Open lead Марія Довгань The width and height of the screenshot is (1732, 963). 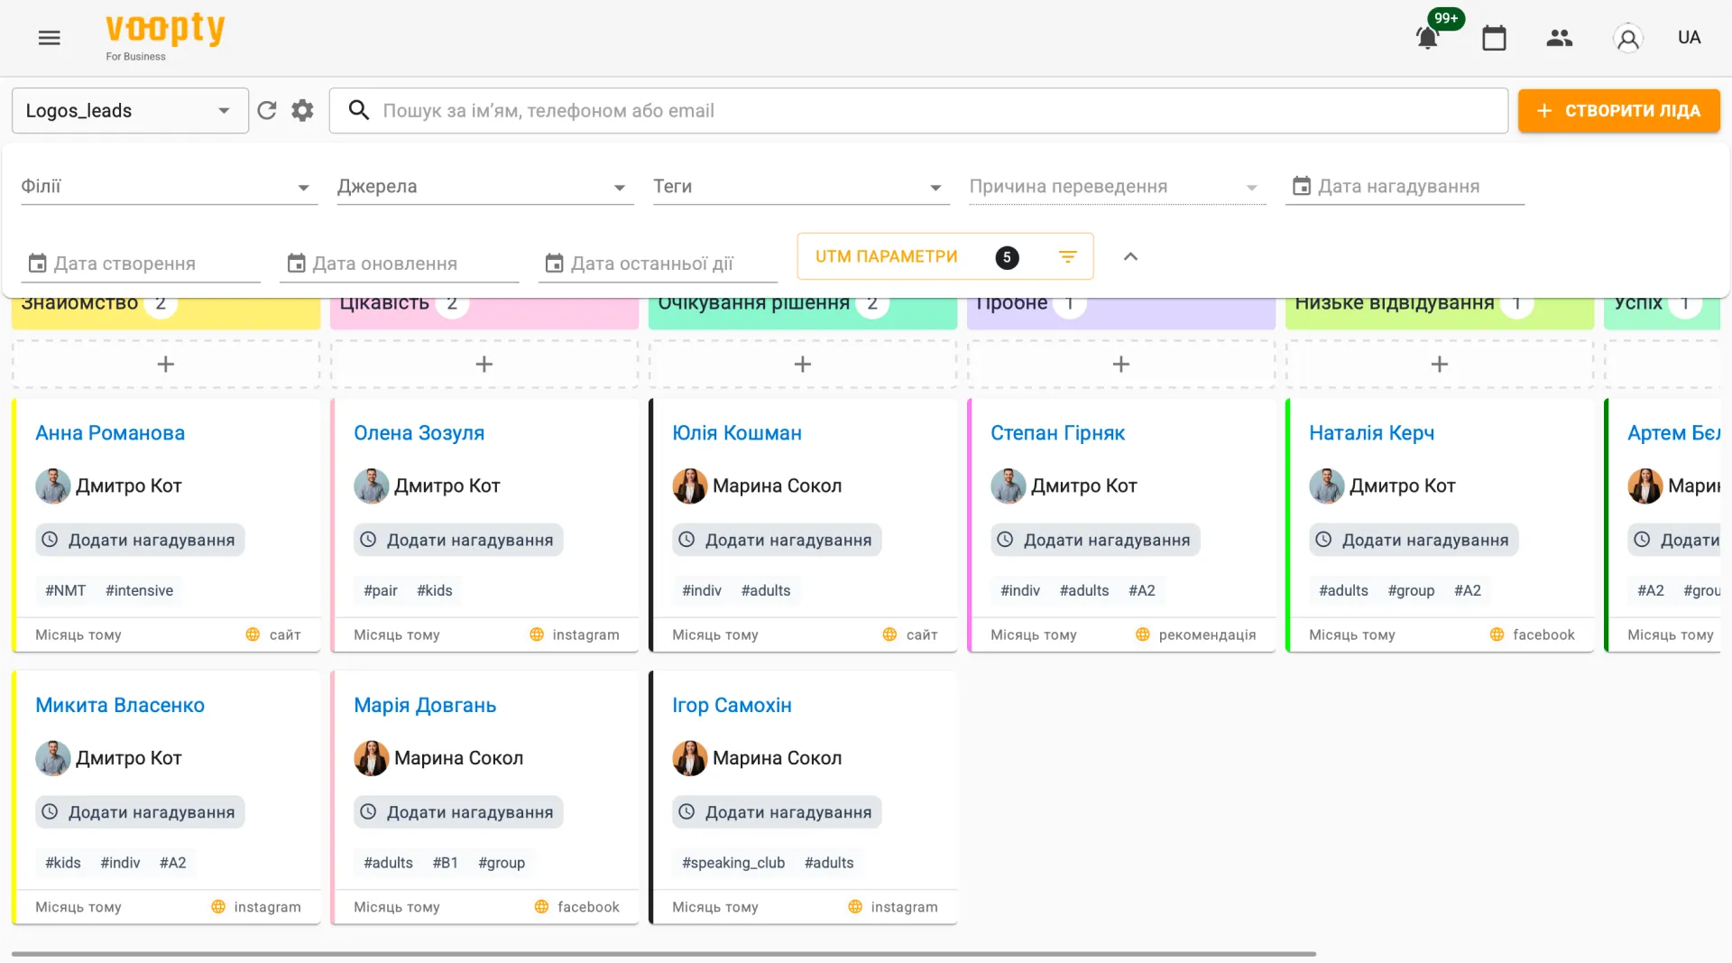click(425, 706)
